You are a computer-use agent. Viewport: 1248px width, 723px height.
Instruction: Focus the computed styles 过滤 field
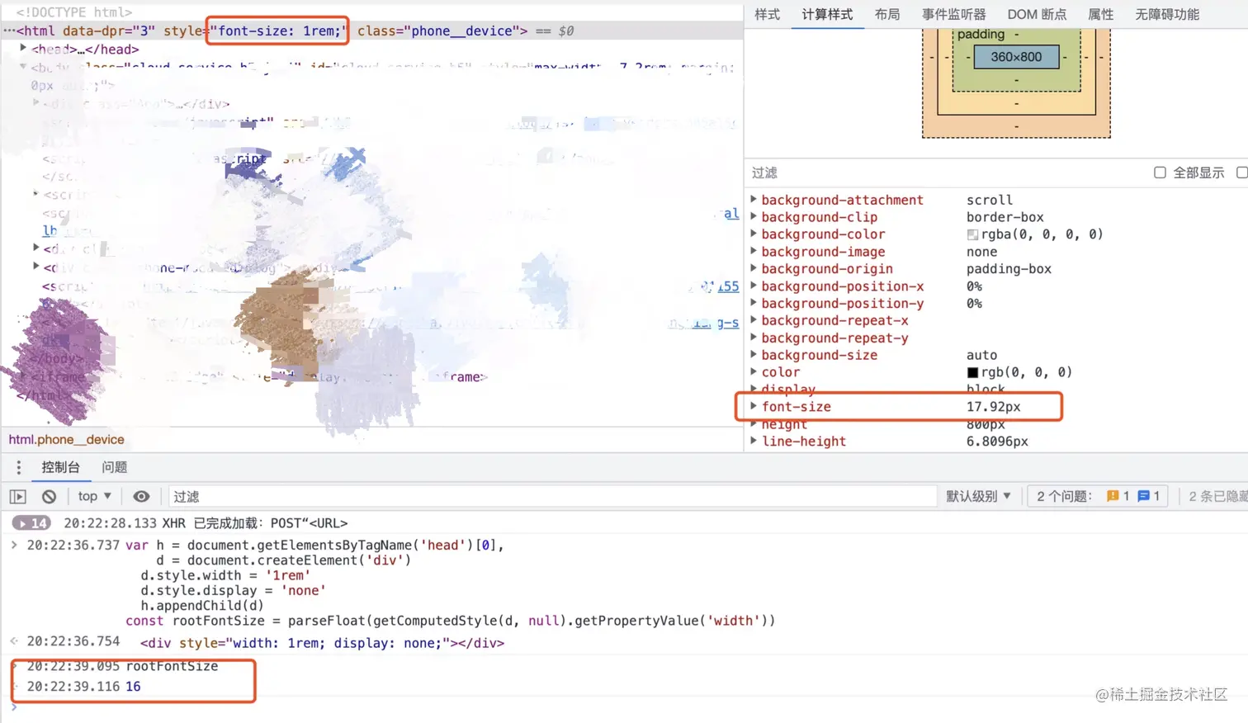(945, 172)
